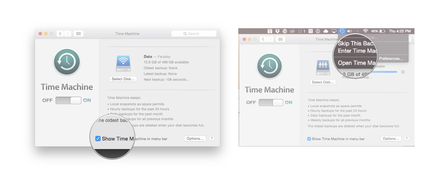The height and width of the screenshot is (188, 434).
Task: Click the TextExpander 'te' menu bar icon
Action: (x=285, y=31)
